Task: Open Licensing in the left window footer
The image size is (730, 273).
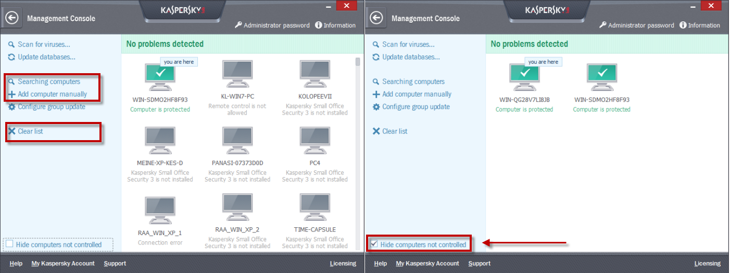Action: pos(343,264)
